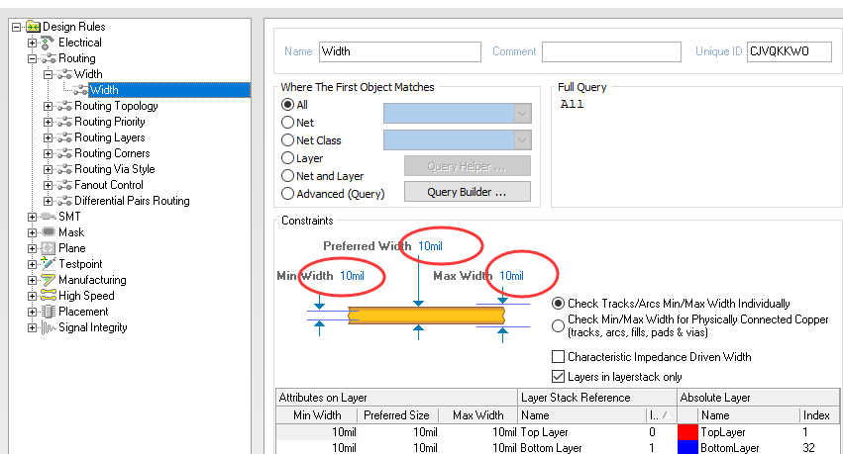Select the Advanced (Query) radio option
Screen dimensions: 843x454
click(287, 193)
